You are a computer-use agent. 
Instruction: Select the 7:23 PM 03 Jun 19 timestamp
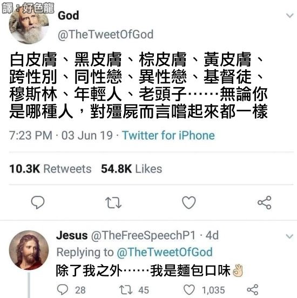pyautogui.click(x=61, y=135)
